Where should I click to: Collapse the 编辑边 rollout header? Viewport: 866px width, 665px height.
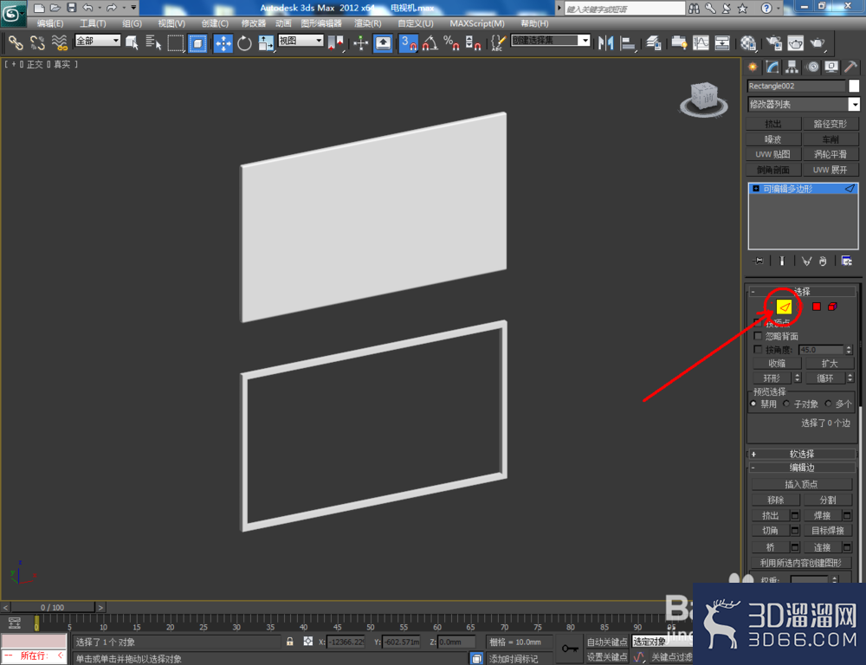click(x=802, y=468)
